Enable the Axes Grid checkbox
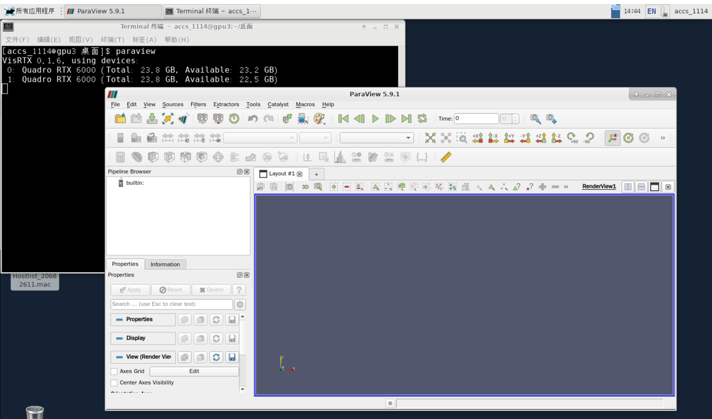Viewport: 712px width, 419px height. coord(114,371)
